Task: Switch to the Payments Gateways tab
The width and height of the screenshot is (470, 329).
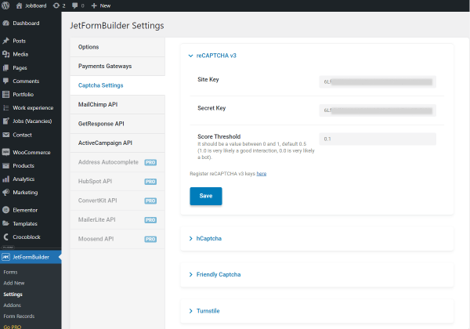Action: (x=117, y=67)
